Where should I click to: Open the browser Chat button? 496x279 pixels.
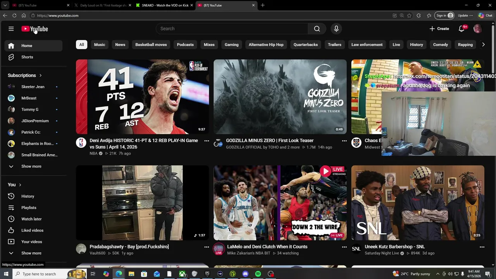(x=485, y=15)
